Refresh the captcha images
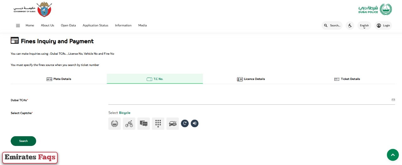Screen dimensions: 402x165 coord(185,123)
